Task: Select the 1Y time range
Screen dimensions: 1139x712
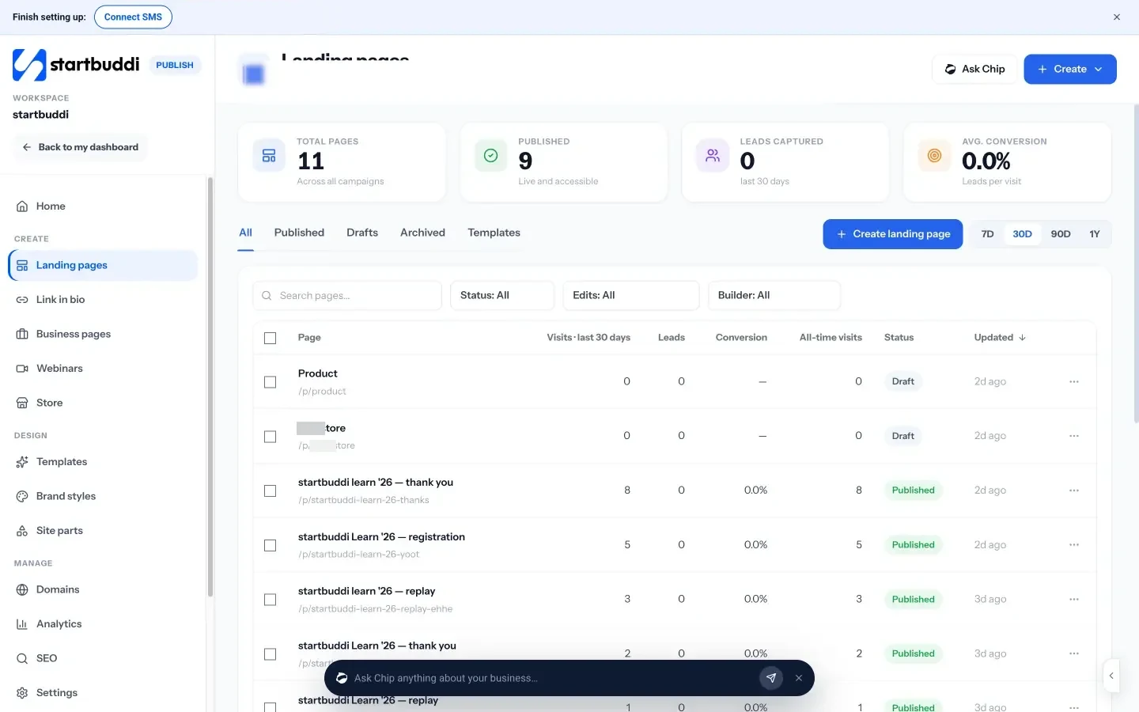Action: click(1095, 234)
